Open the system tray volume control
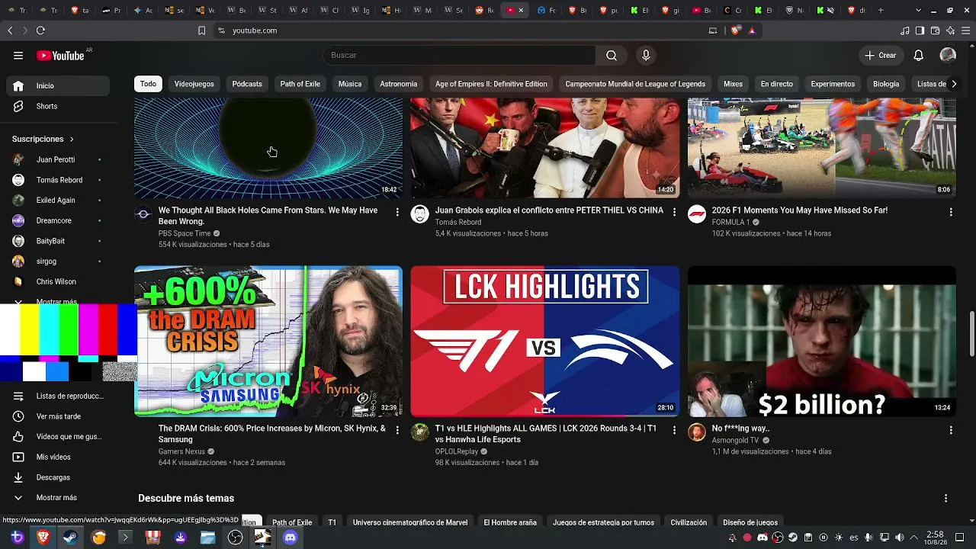This screenshot has height=549, width=976. [899, 538]
